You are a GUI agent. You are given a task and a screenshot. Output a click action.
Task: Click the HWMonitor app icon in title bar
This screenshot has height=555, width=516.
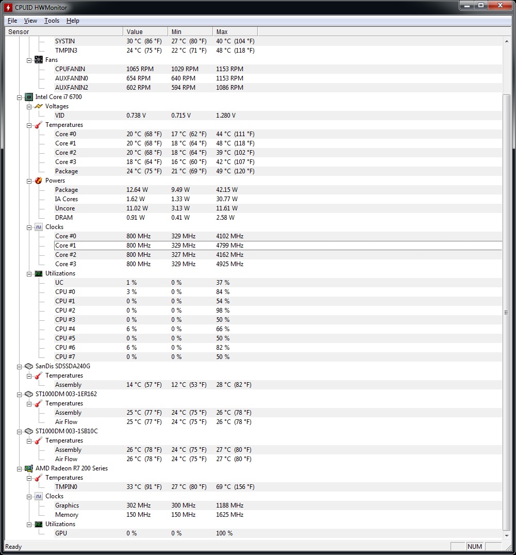point(9,7)
